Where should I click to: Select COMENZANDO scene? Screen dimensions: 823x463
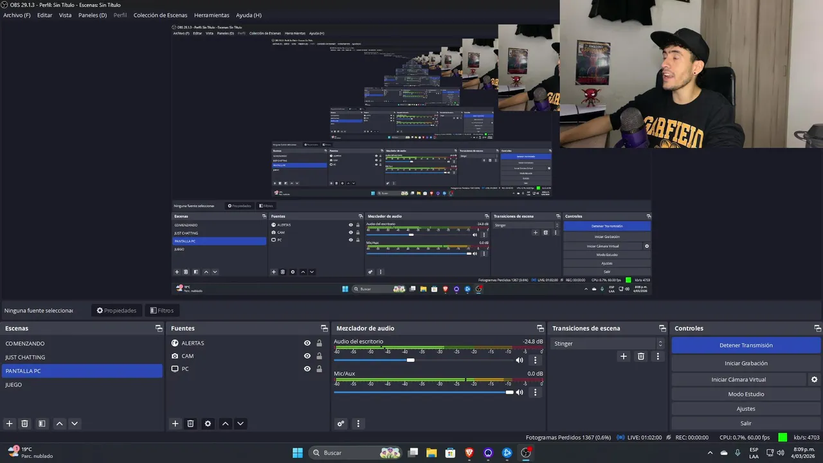click(82, 343)
